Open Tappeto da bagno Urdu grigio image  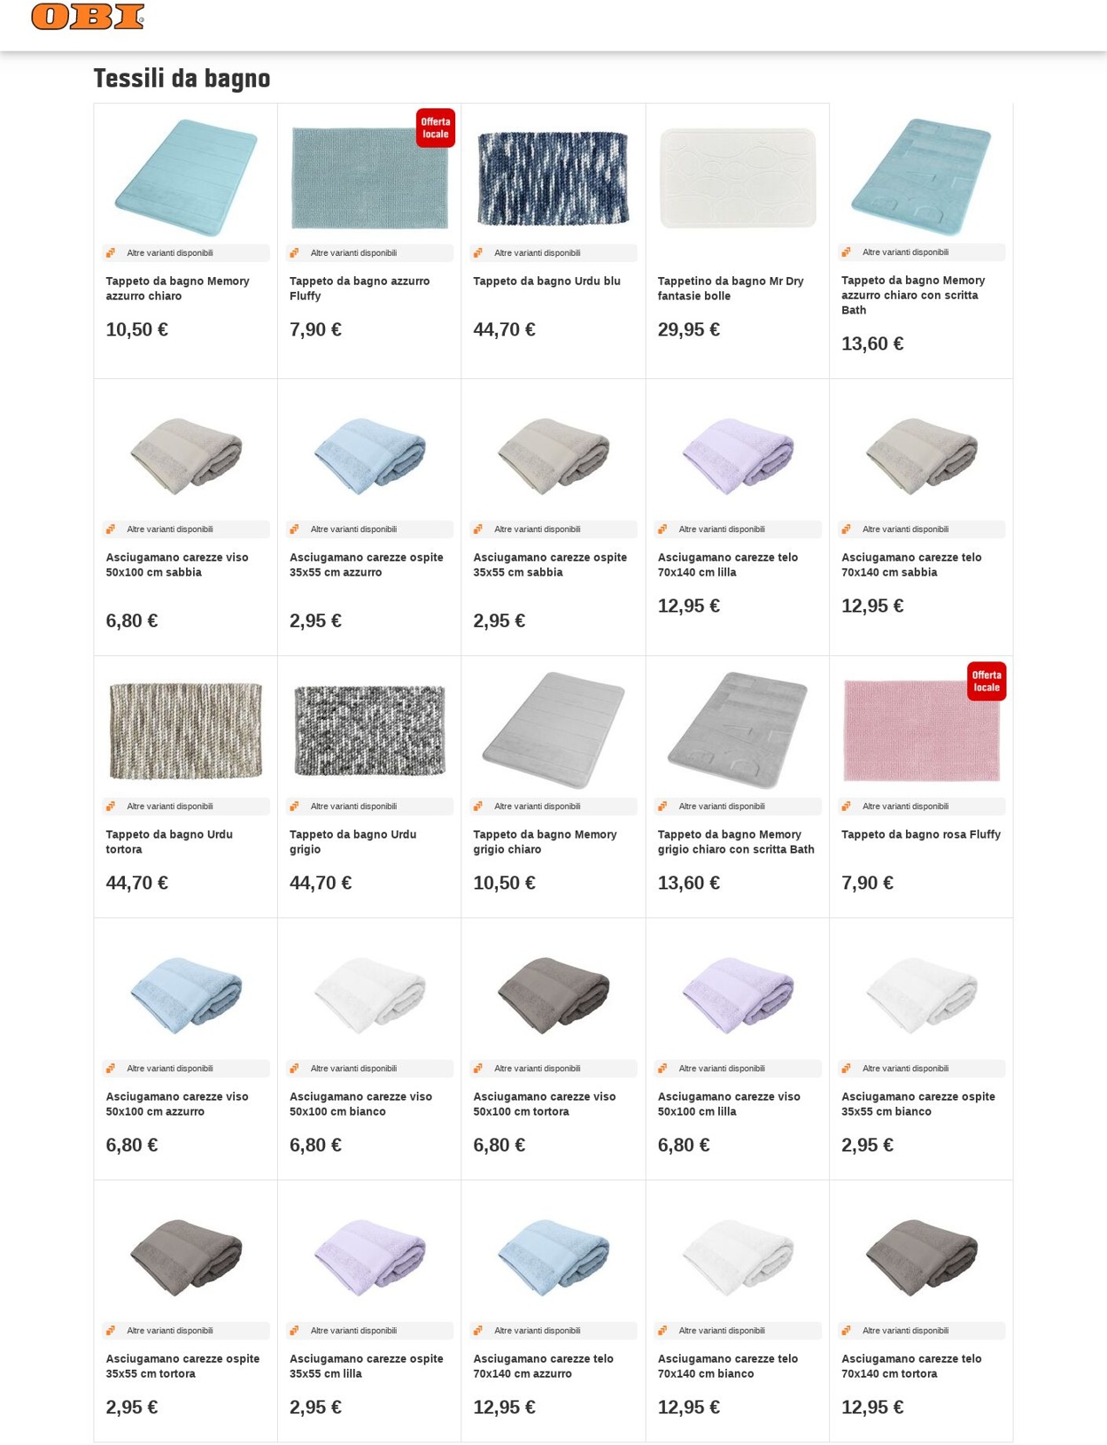coord(369,731)
